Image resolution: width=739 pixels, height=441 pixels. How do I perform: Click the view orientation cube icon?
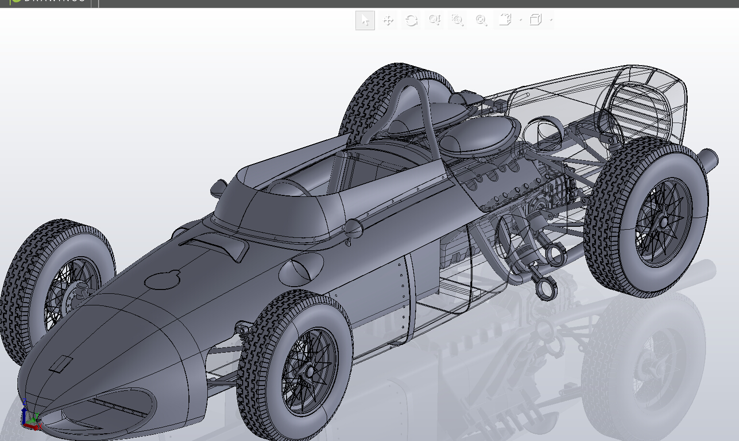point(505,20)
